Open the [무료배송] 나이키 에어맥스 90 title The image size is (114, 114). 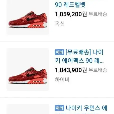[79, 56]
